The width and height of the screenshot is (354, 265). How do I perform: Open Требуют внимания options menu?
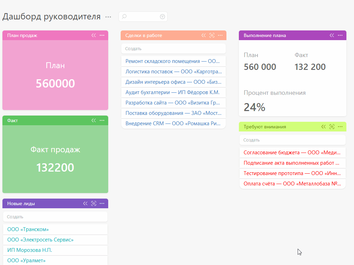340,127
